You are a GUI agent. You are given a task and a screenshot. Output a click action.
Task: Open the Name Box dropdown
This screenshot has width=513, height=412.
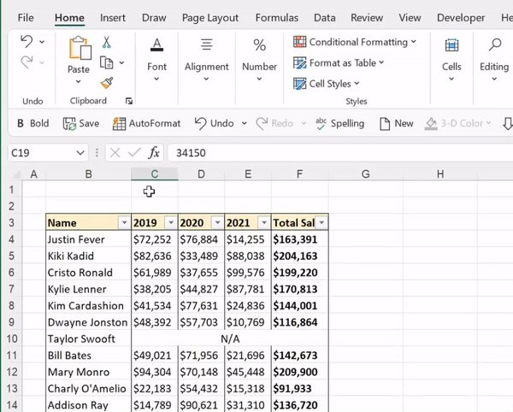coord(80,153)
